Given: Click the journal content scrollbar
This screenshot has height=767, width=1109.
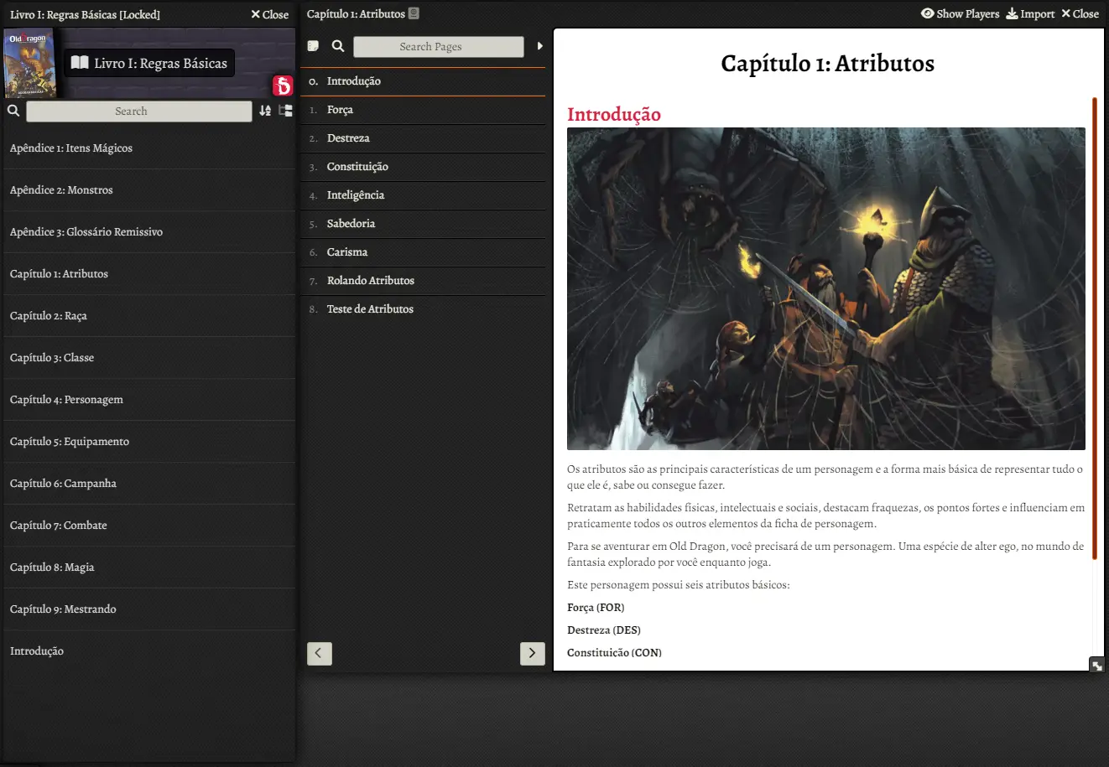Looking at the screenshot, I should click(1095, 329).
